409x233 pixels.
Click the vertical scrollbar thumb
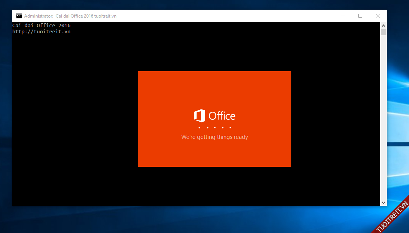click(383, 32)
